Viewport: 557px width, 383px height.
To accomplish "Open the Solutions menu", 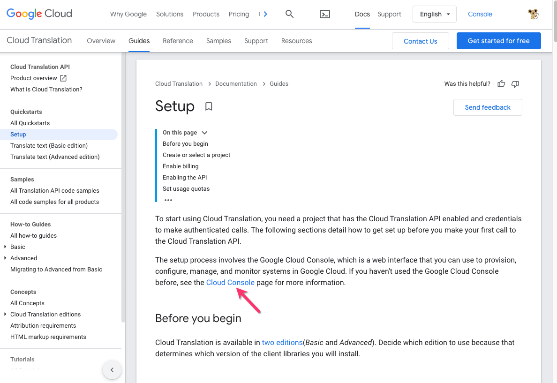I will pos(170,14).
